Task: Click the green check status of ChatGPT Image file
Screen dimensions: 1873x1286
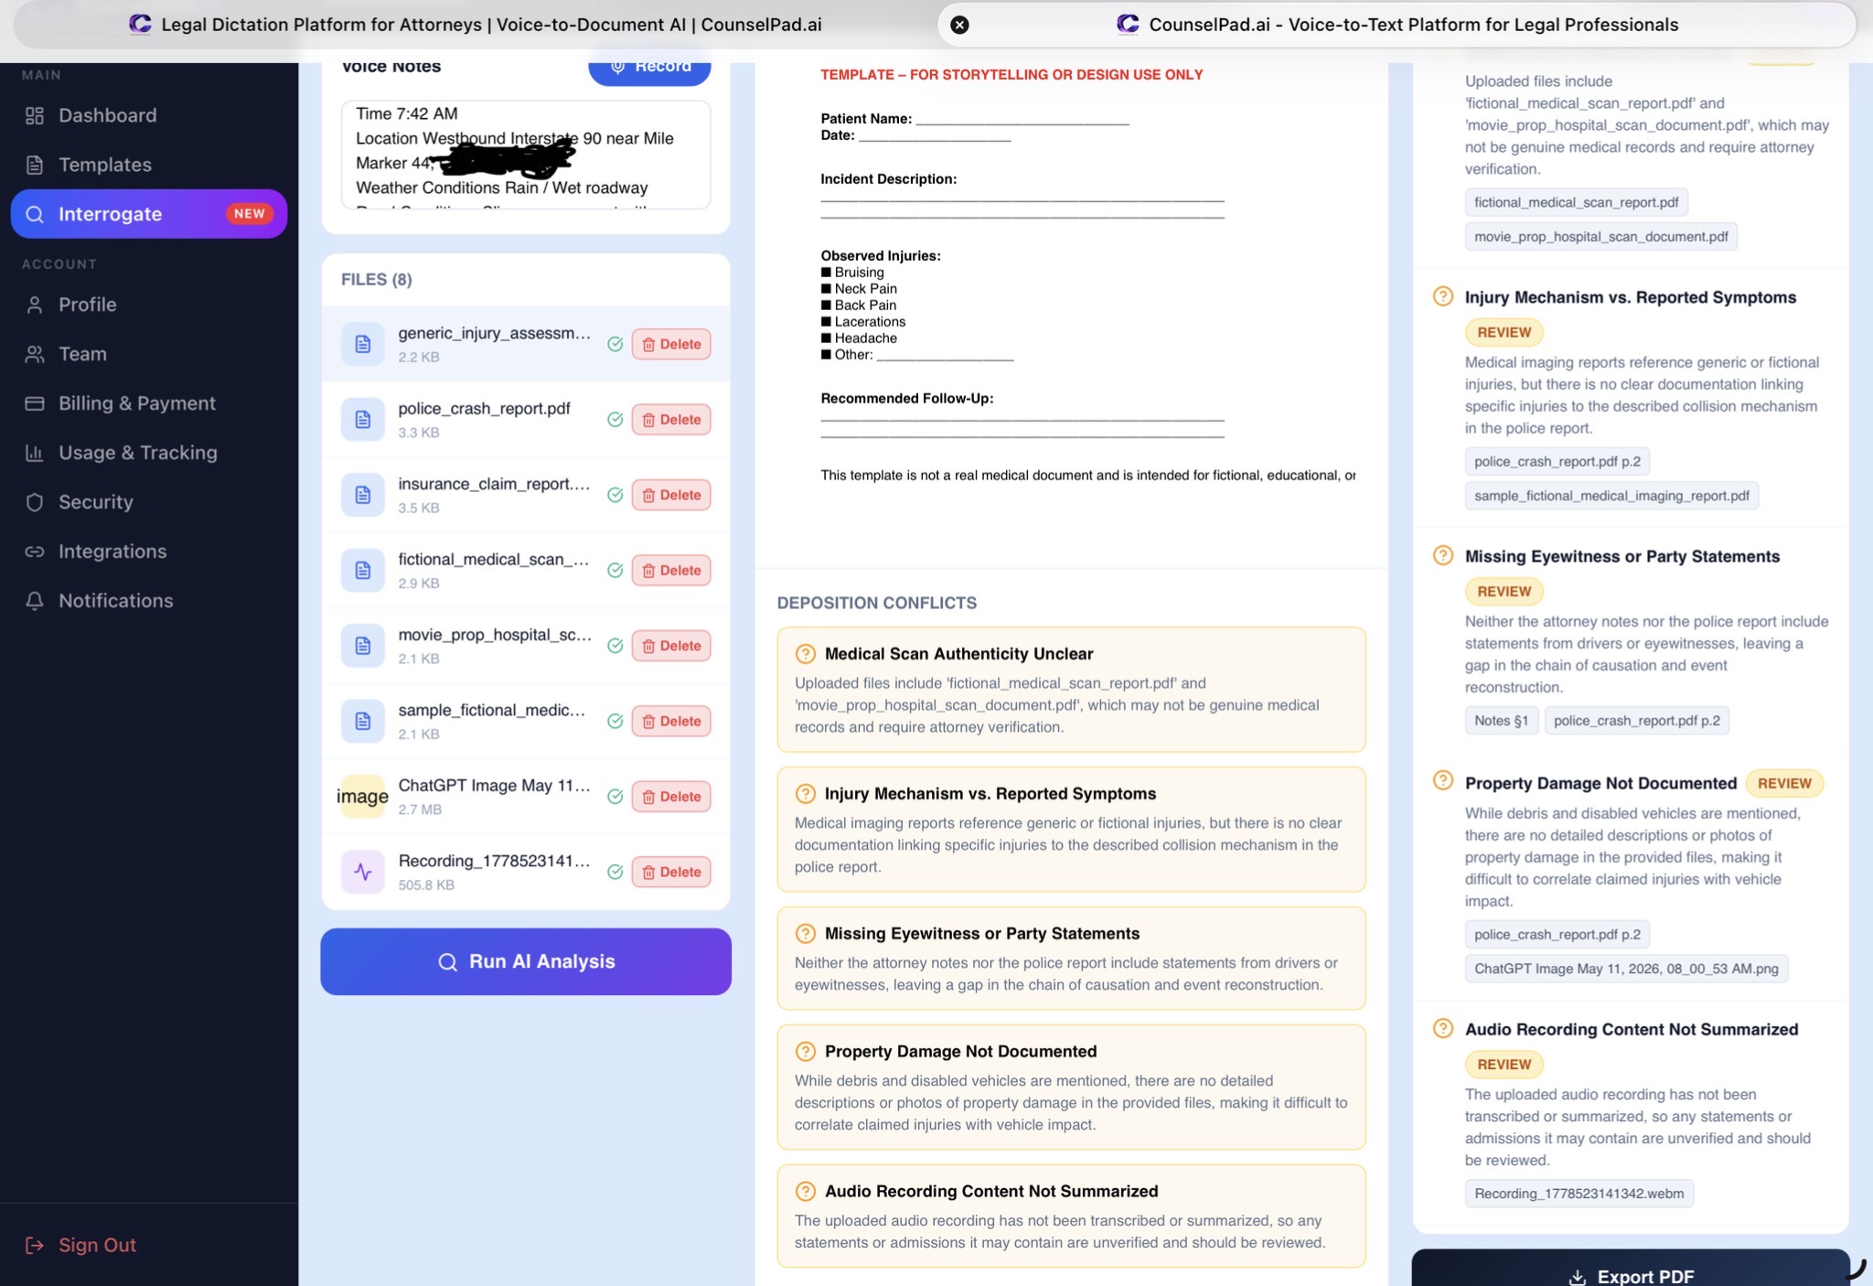Action: pyautogui.click(x=615, y=797)
